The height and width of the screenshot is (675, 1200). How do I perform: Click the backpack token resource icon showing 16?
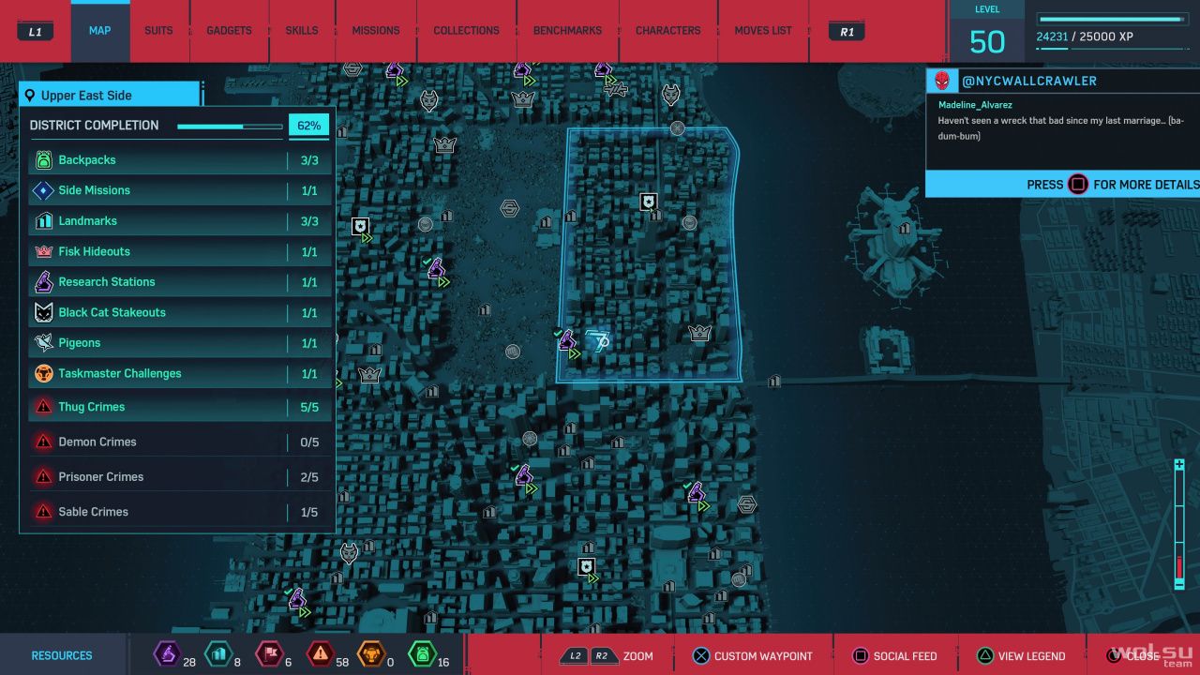pyautogui.click(x=422, y=652)
